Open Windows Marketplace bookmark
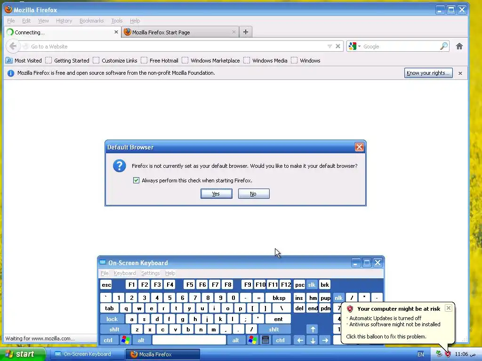 pos(211,61)
